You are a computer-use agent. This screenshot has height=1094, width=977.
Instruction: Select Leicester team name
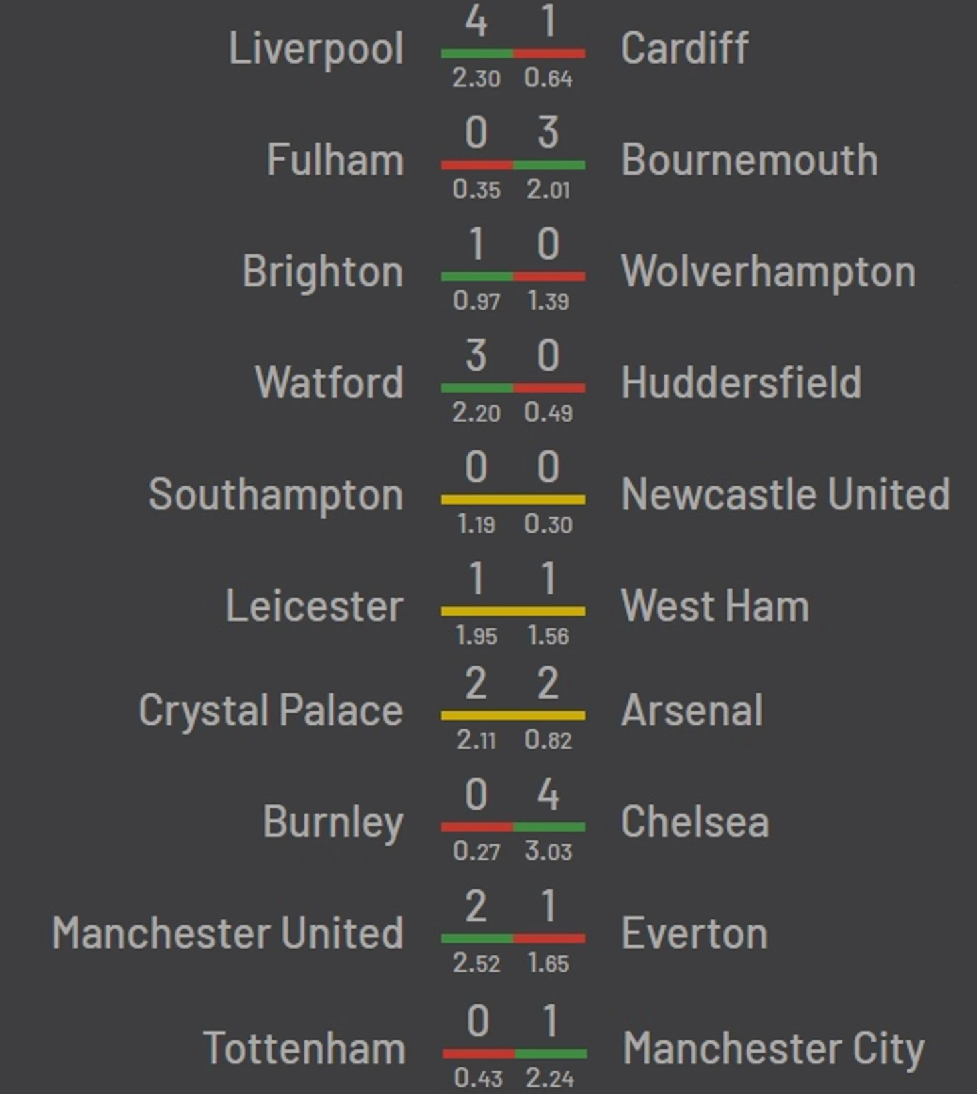pos(315,606)
